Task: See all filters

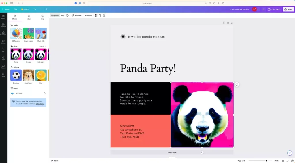Action: [x=43, y=46]
